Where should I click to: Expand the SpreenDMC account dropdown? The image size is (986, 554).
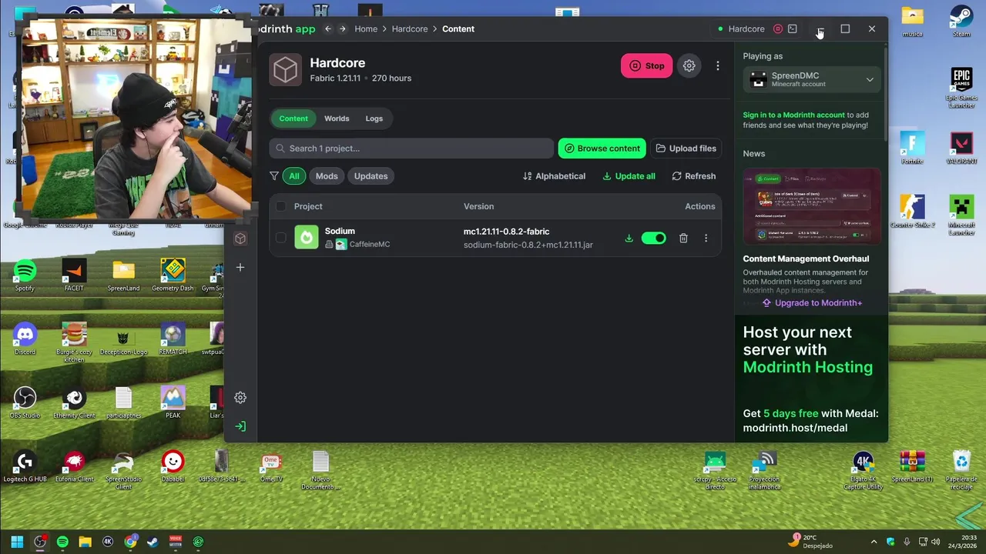[x=812, y=79]
